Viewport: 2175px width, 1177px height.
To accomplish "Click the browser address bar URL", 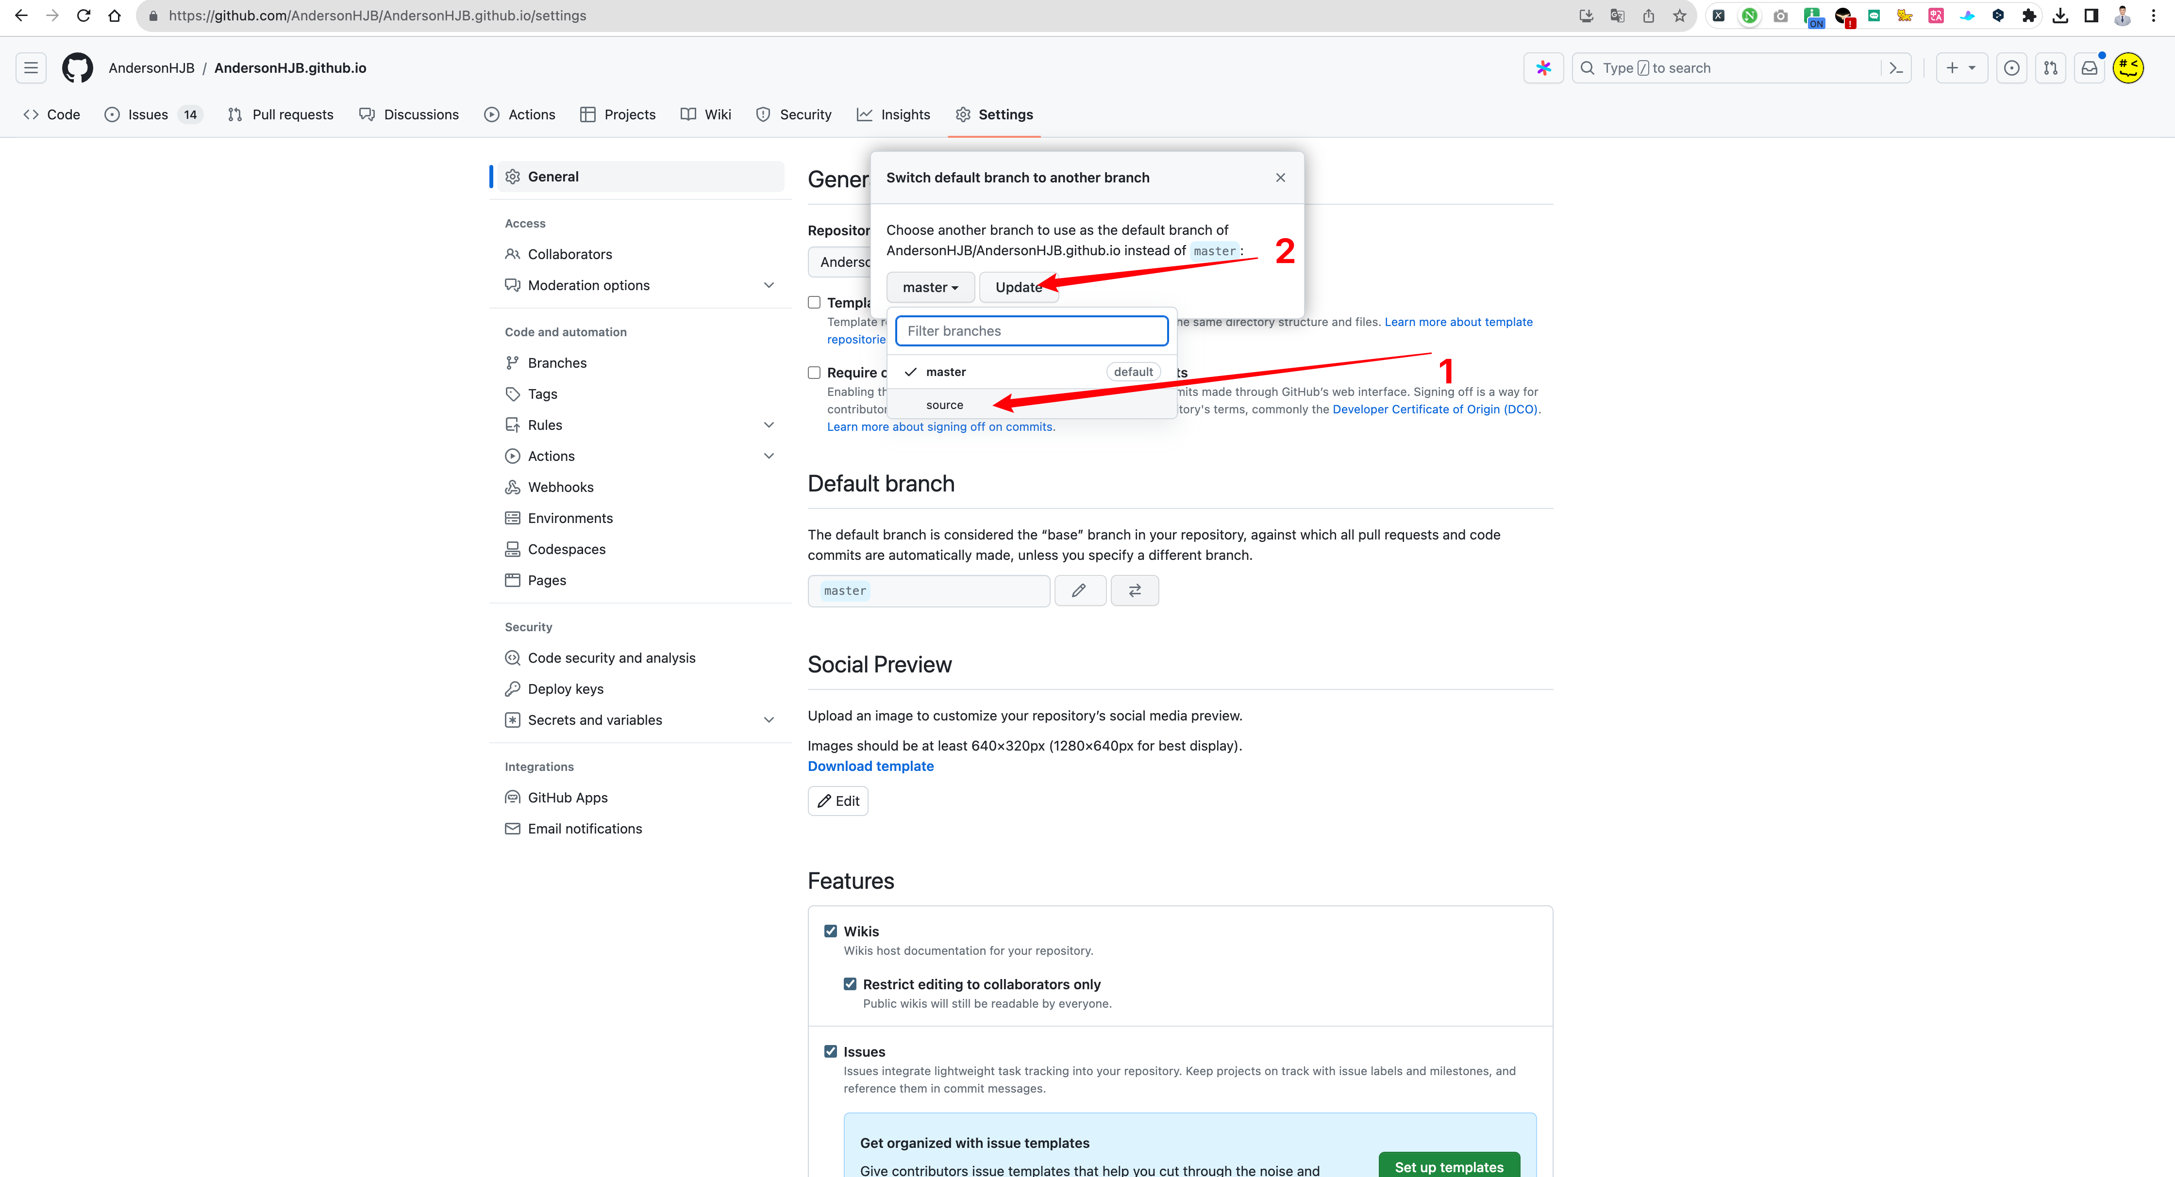I will click(x=377, y=16).
